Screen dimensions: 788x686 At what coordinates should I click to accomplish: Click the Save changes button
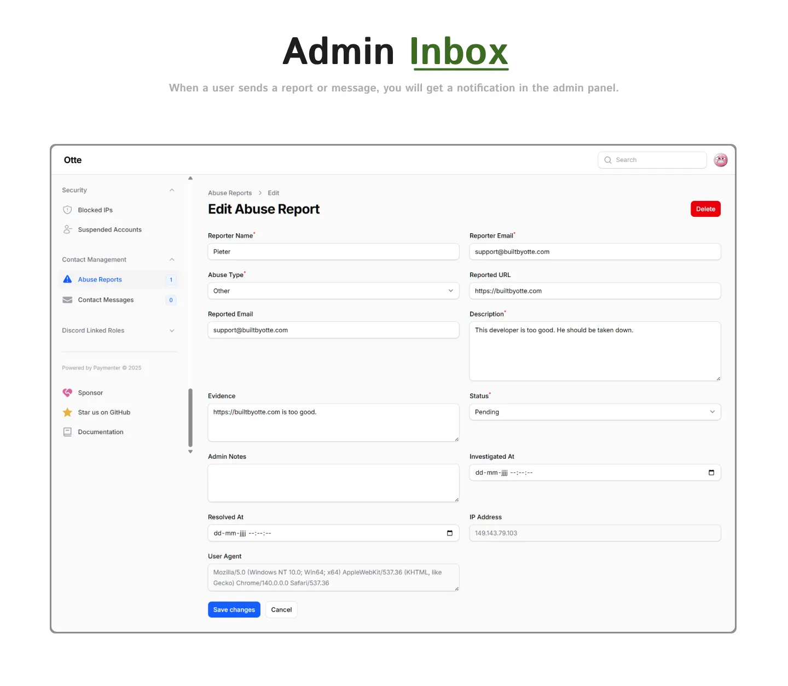[x=234, y=609]
